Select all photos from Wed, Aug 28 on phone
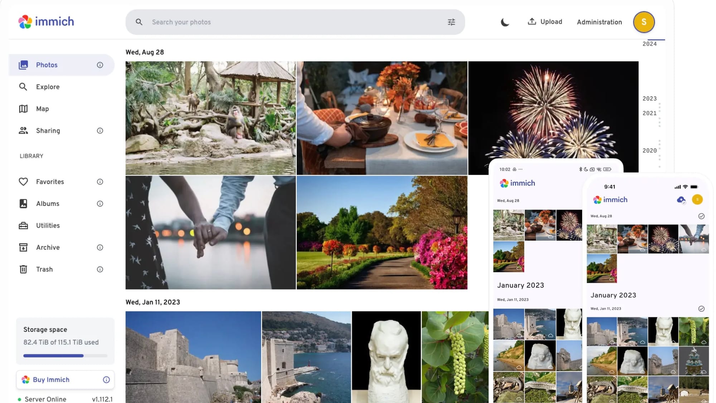The height and width of the screenshot is (403, 716). click(x=701, y=216)
